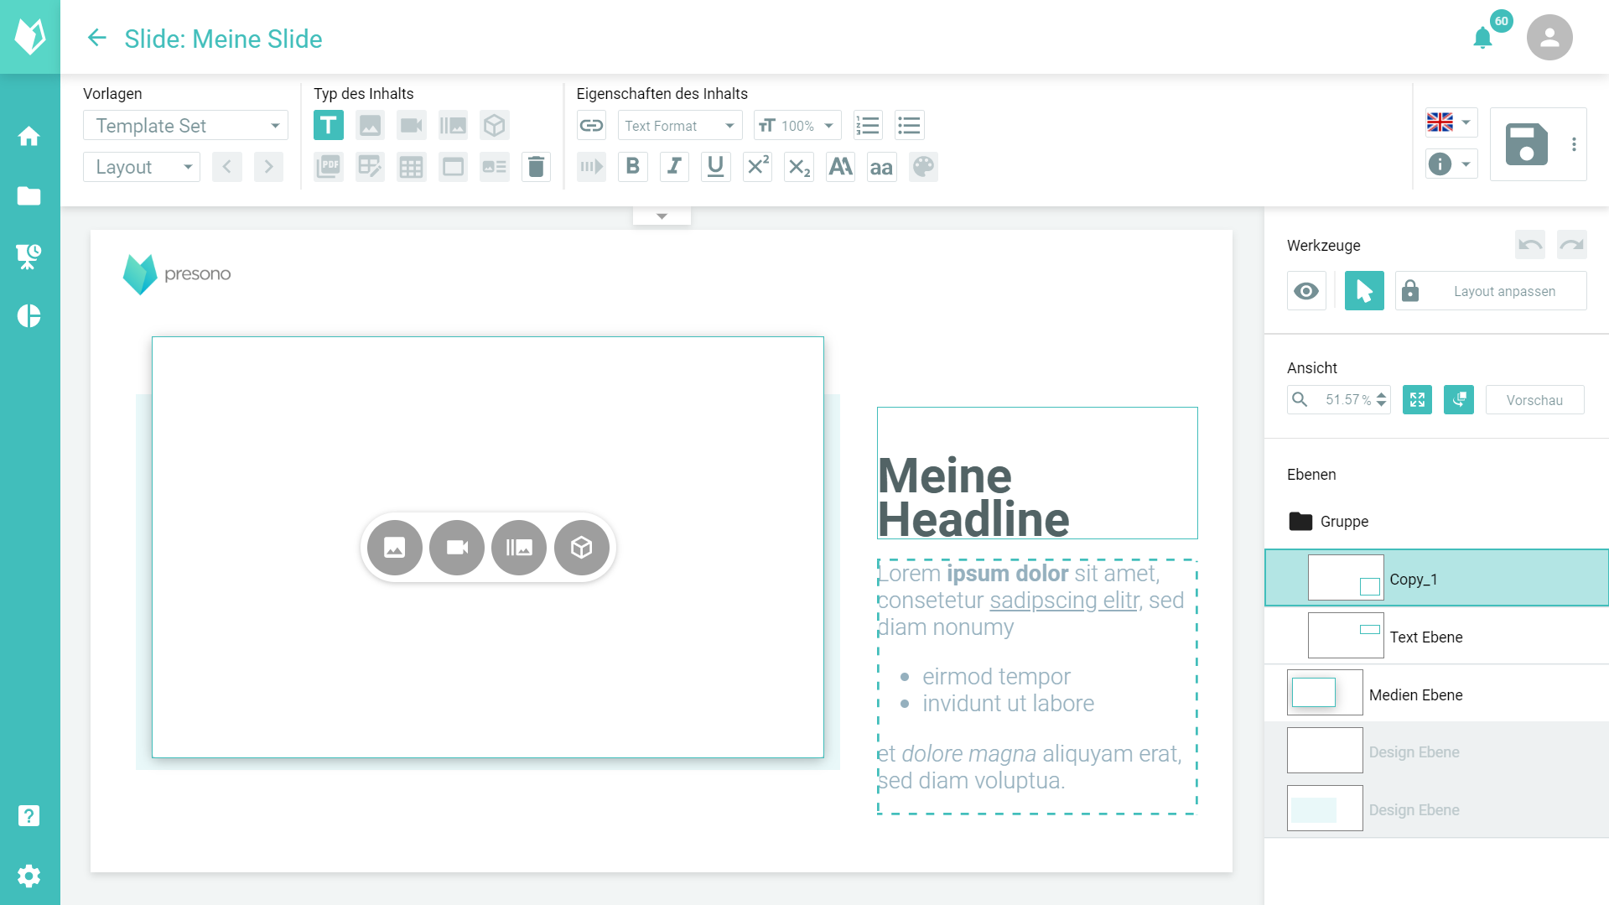Delete content with trash icon
Viewport: 1609px width, 905px height.
pos(536,167)
